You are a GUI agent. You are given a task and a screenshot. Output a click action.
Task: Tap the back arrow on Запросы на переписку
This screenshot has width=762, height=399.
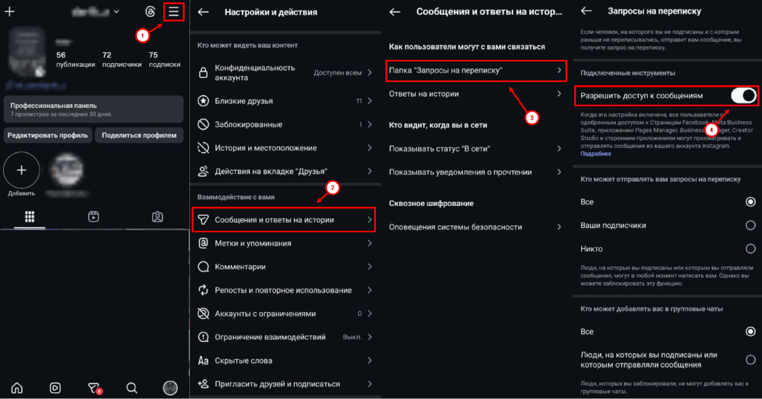pyautogui.click(x=586, y=11)
